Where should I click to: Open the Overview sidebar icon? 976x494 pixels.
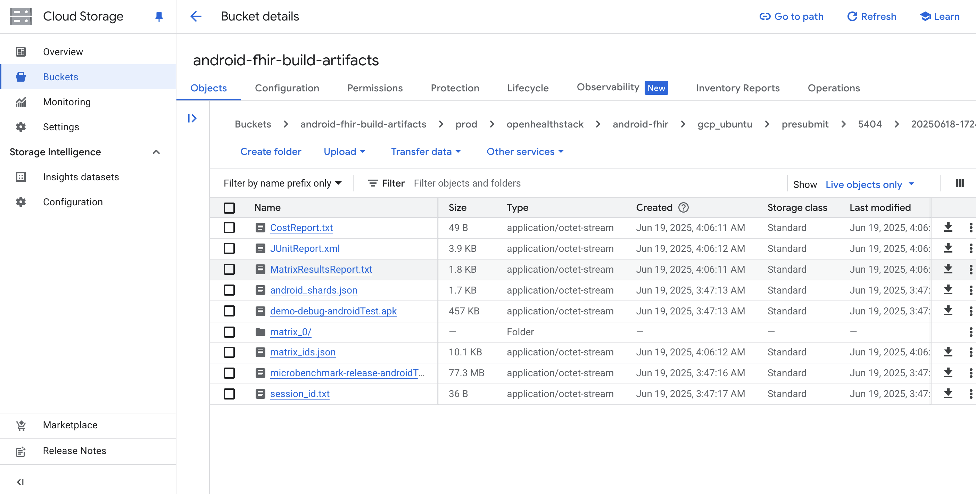coord(21,52)
